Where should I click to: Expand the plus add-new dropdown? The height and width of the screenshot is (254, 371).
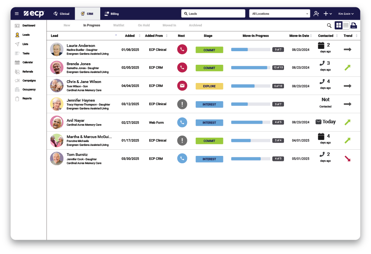(328, 14)
